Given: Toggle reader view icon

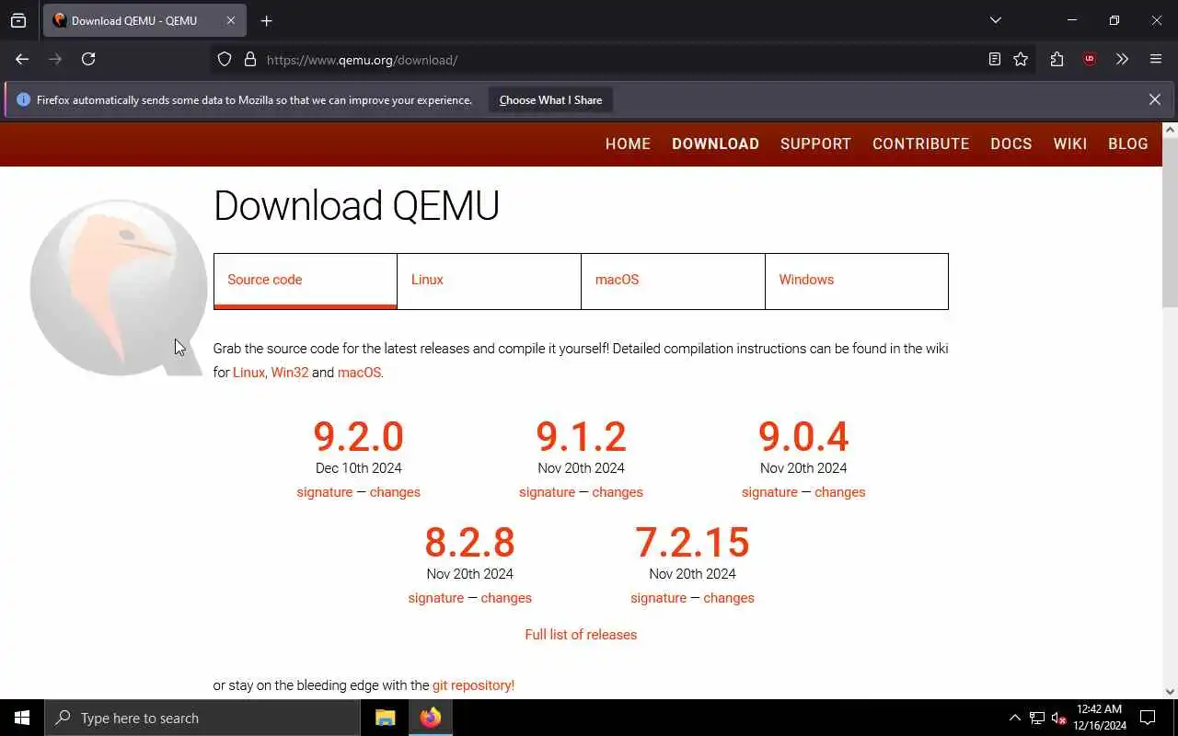Looking at the screenshot, I should pos(995,59).
